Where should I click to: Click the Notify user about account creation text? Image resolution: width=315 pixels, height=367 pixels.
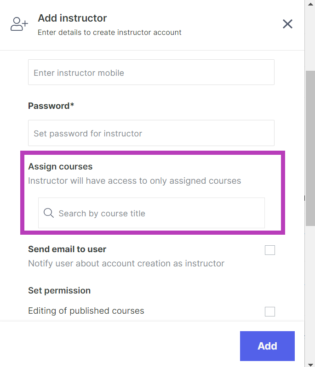click(x=126, y=264)
